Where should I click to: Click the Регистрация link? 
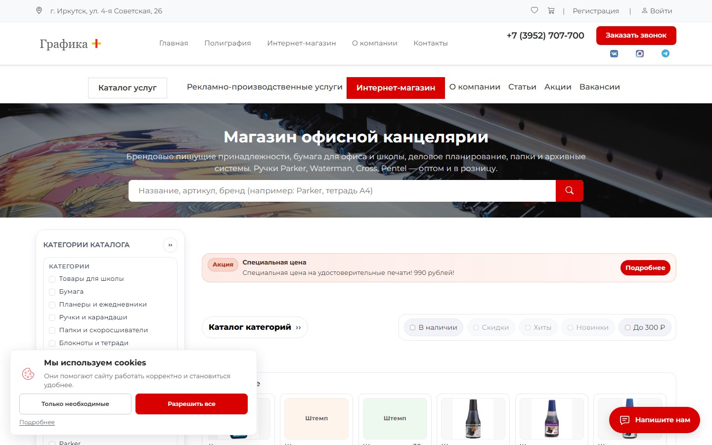[596, 11]
